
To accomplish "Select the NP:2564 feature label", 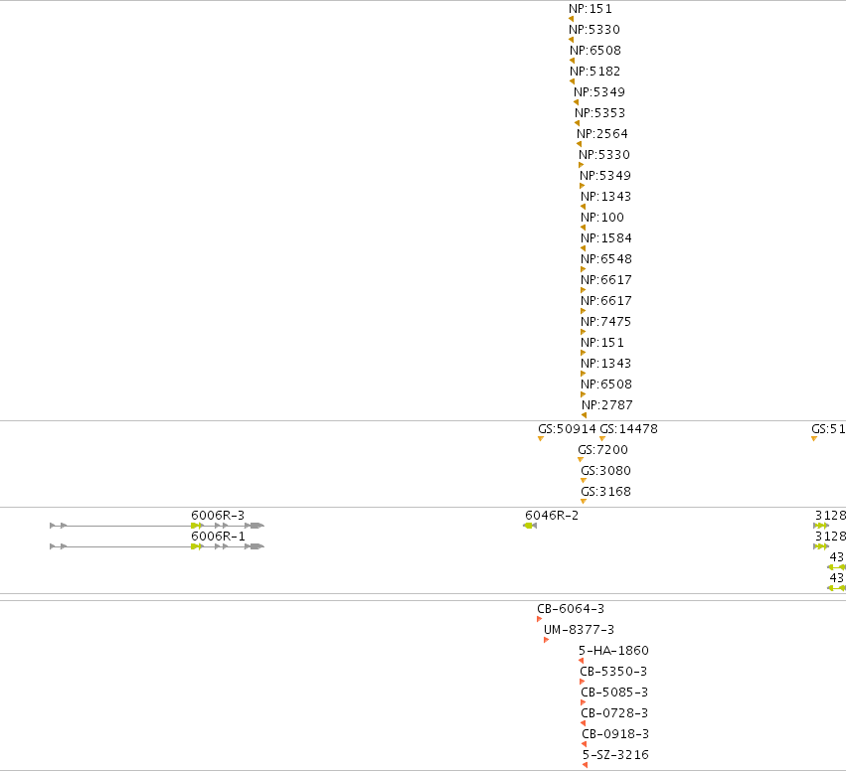I will point(601,134).
